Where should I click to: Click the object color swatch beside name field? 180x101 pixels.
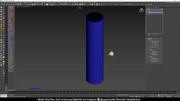(162, 9)
